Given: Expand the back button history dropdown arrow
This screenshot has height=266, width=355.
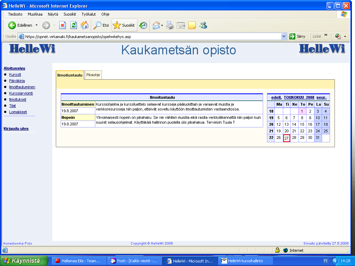Looking at the screenshot, I should pyautogui.click(x=36, y=25).
